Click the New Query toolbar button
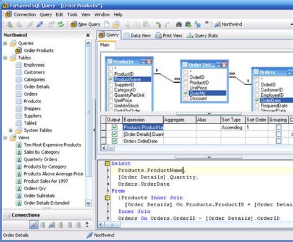Viewport: 293px width, 242px height. click(85, 25)
